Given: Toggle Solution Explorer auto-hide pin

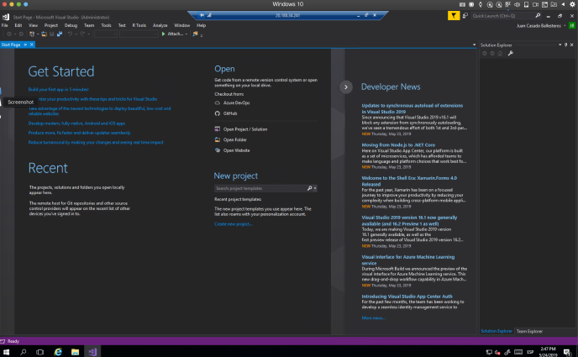Looking at the screenshot, I should (566, 45).
